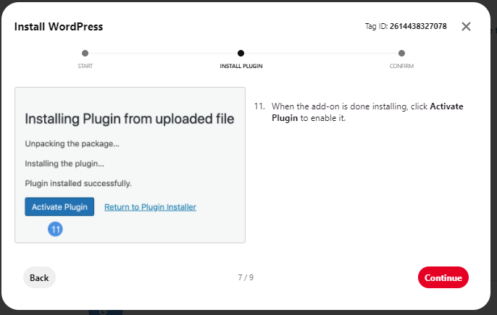Click the step 11 instruction text
The height and width of the screenshot is (315, 497).
pos(367,112)
